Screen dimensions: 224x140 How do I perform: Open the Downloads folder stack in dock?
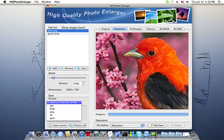coord(179,134)
